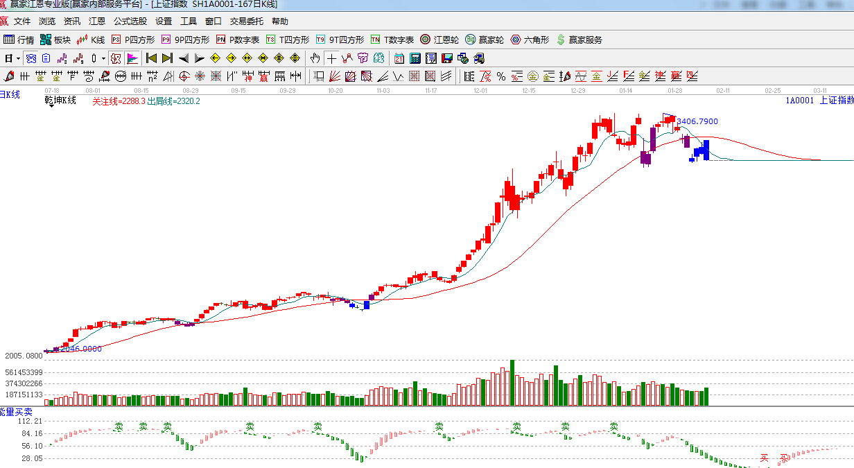Open the candlestick style dropdown arrow
This screenshot has width=854, height=468.
tap(103, 59)
